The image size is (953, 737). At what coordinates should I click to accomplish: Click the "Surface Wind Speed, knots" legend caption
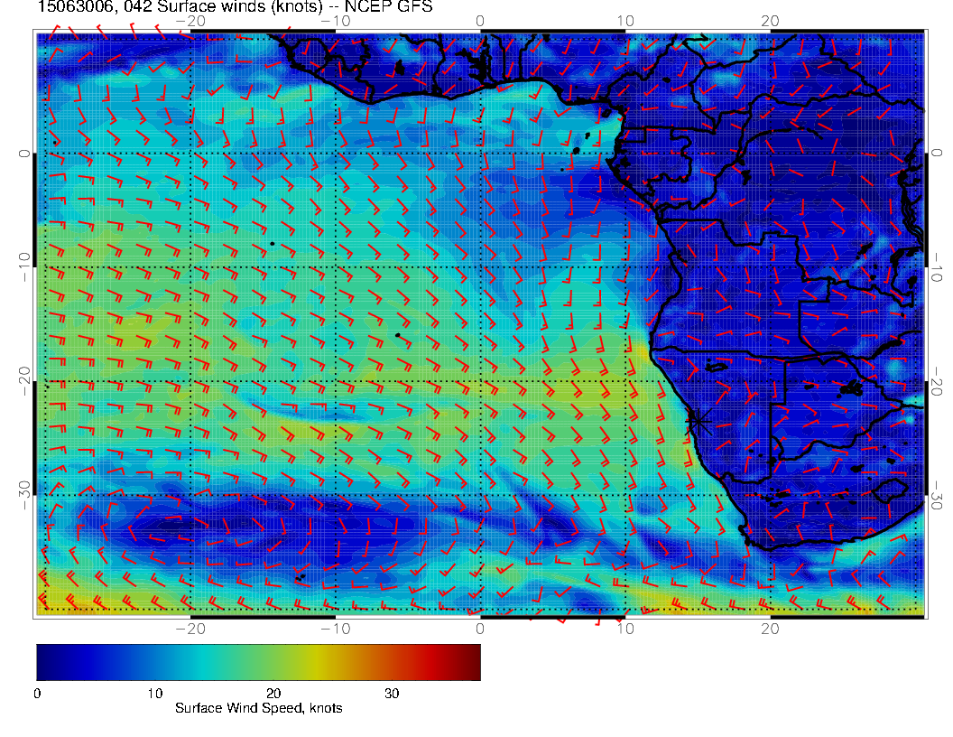pyautogui.click(x=258, y=708)
